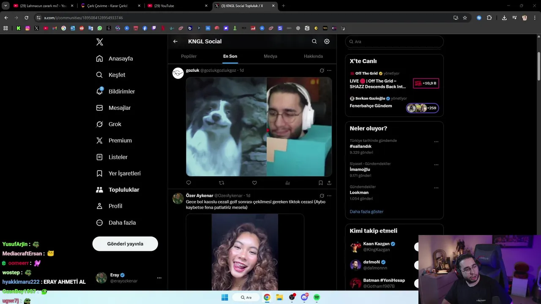Switch to the Popüler tab
Image resolution: width=541 pixels, height=304 pixels.
pos(189,56)
